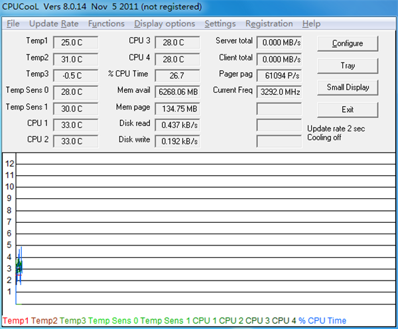
Task: Click the Temp3 field showing -0.5 C
Action: [x=76, y=75]
